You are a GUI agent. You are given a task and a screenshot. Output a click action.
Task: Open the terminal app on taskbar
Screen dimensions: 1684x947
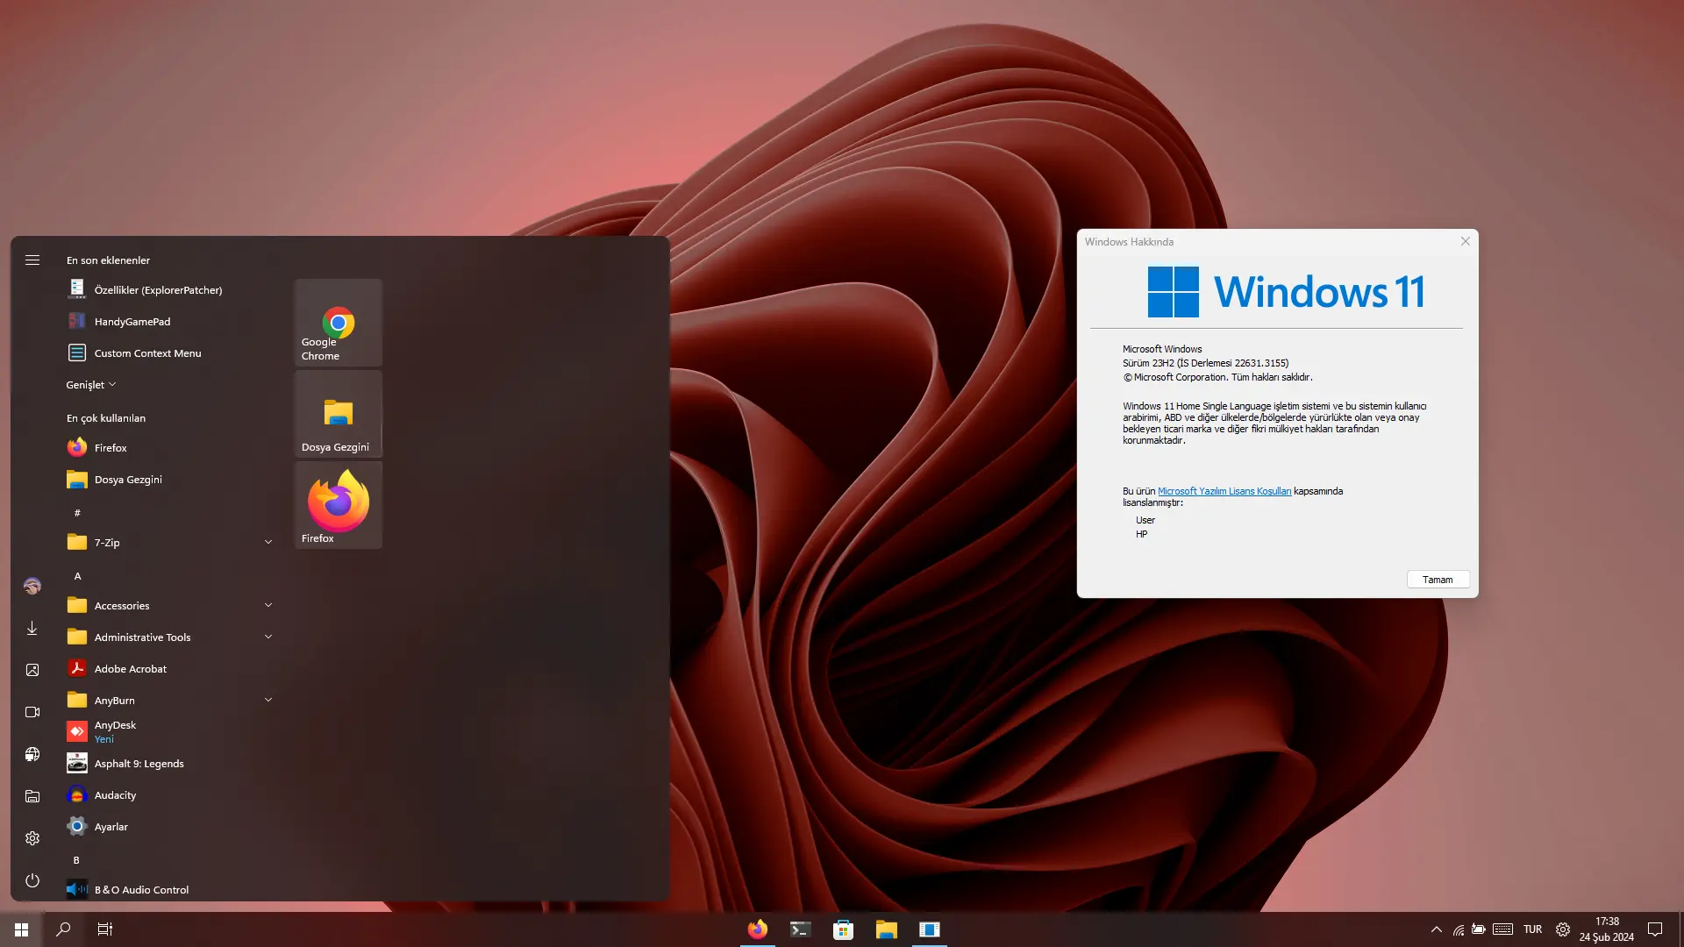pos(800,929)
